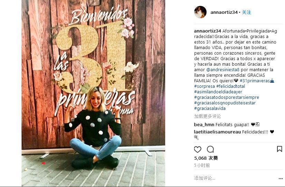View the 5,068 次赞 likes list

(206, 158)
